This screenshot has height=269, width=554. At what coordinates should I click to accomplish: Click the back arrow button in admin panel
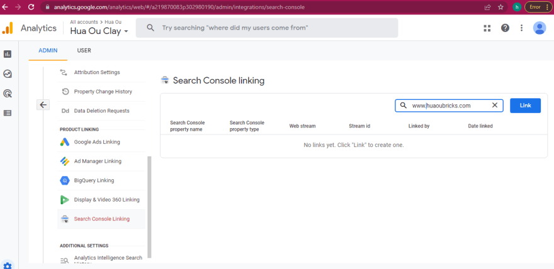tap(43, 105)
